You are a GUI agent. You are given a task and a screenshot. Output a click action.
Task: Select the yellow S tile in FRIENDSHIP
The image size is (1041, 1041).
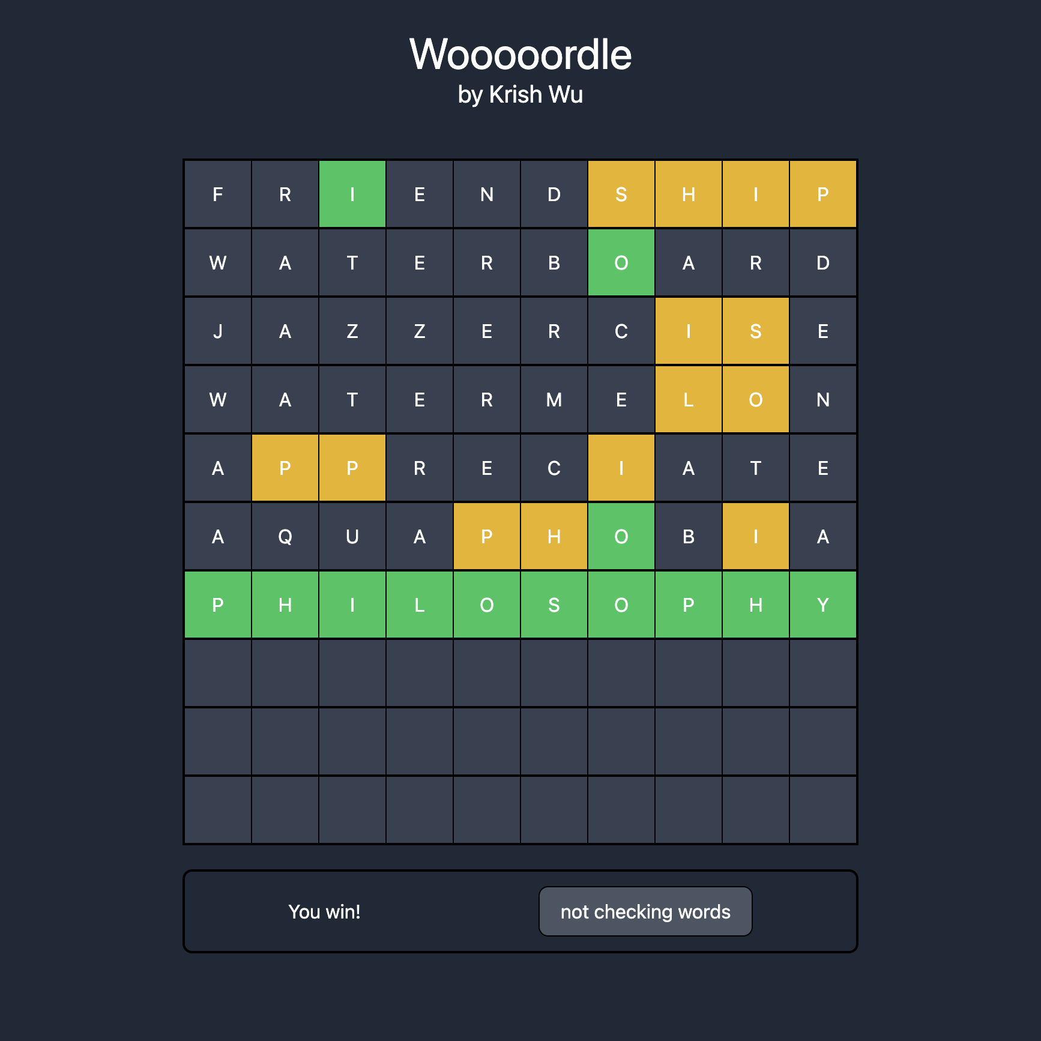621,194
